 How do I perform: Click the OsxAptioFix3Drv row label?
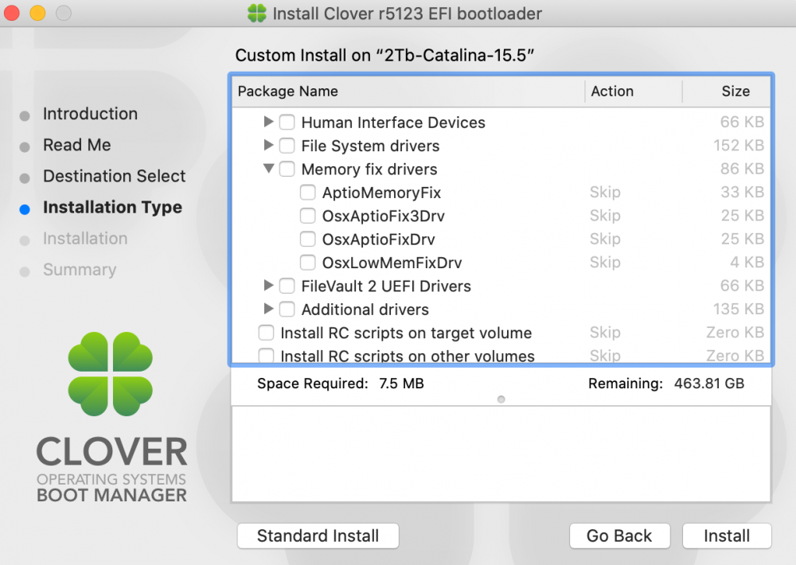click(x=384, y=216)
